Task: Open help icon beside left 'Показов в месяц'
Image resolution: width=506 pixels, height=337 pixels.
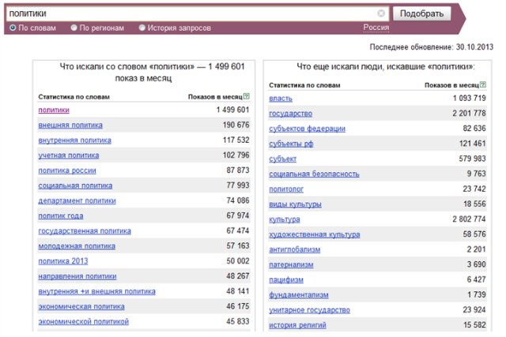Action: pyautogui.click(x=247, y=96)
